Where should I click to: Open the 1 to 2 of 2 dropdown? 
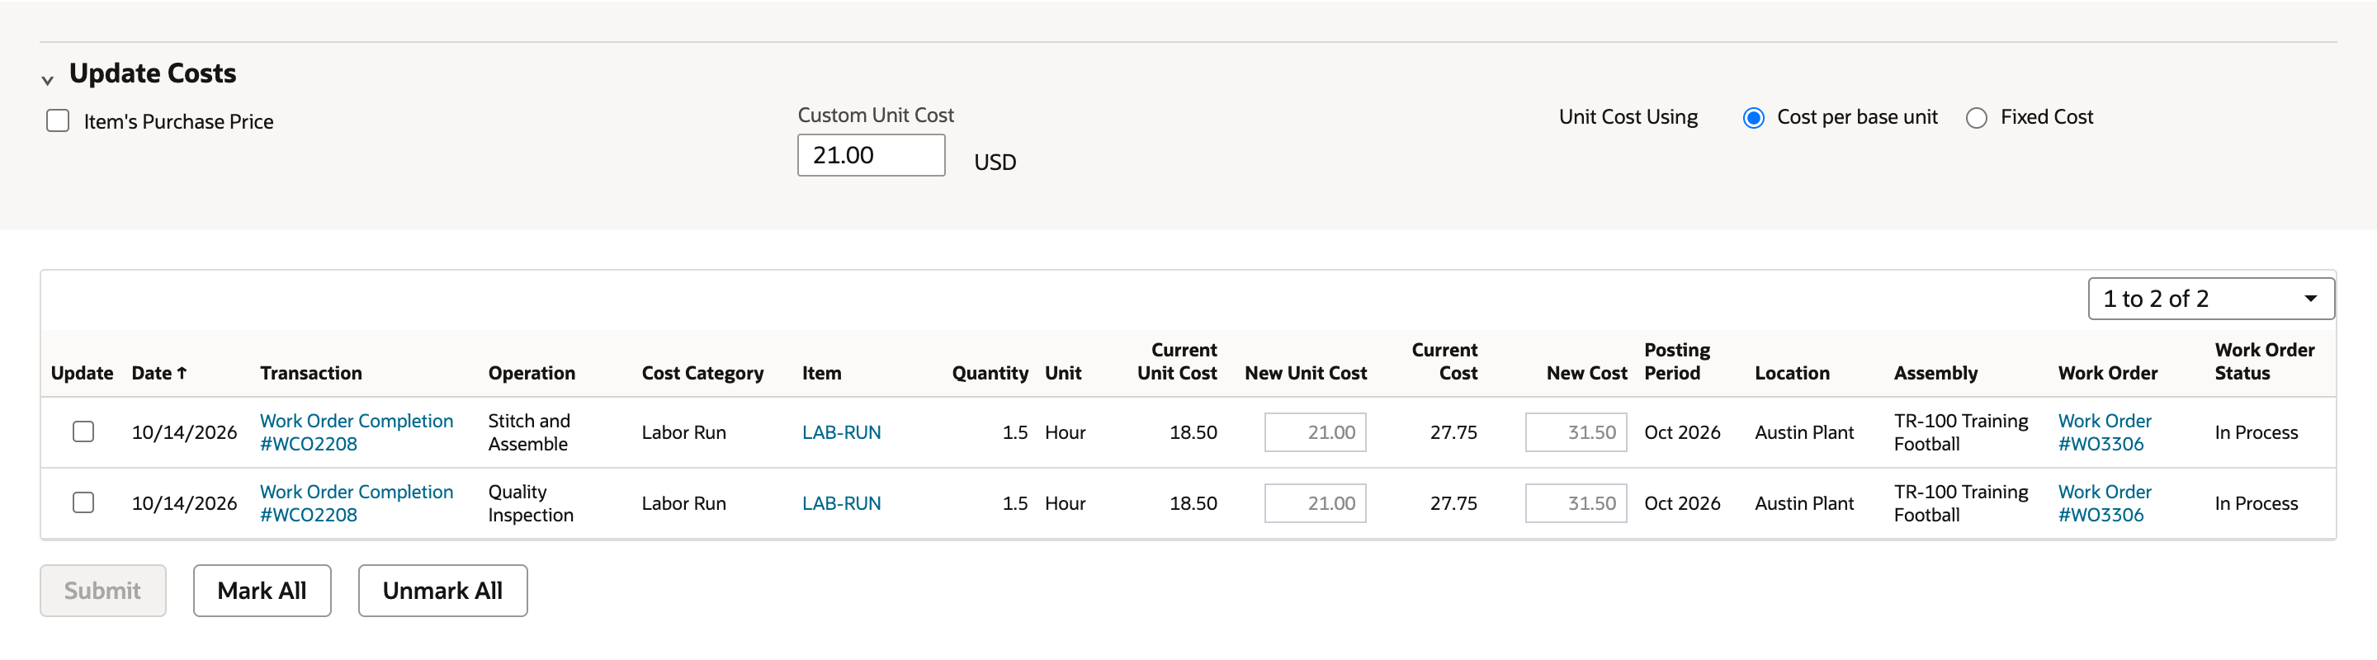(2210, 299)
